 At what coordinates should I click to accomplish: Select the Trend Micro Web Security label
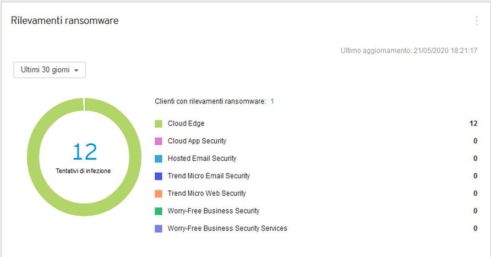click(x=207, y=194)
